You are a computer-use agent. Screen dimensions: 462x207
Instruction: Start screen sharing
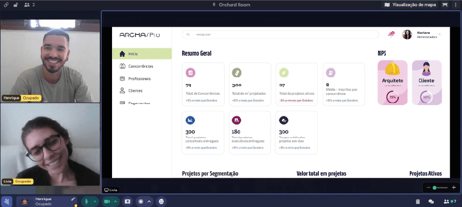127,202
